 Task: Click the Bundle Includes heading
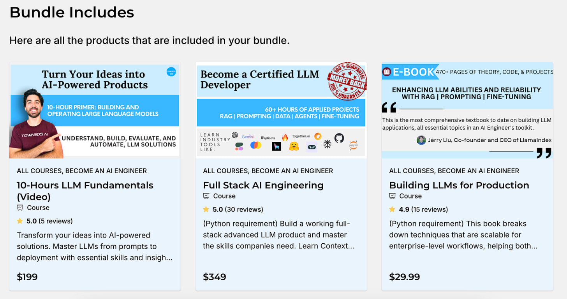point(72,12)
